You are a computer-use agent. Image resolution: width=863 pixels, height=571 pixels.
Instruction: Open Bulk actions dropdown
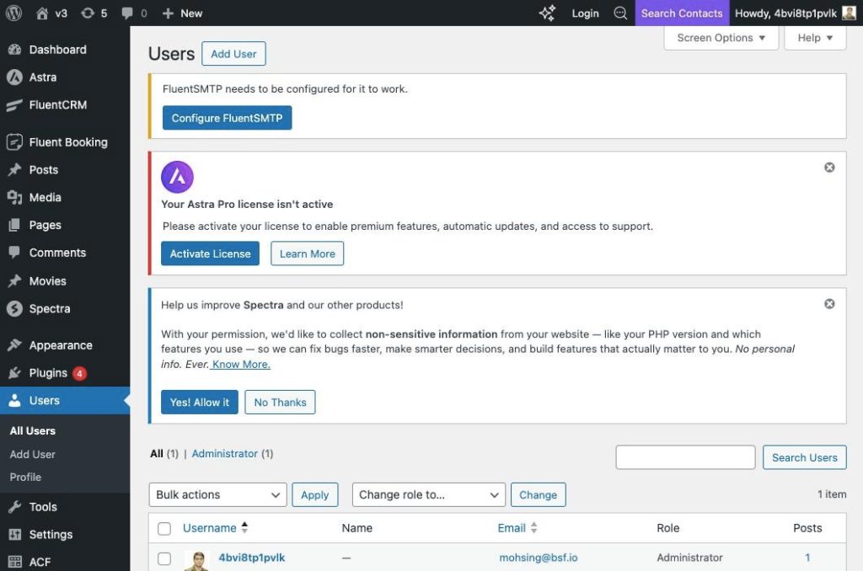coord(218,494)
